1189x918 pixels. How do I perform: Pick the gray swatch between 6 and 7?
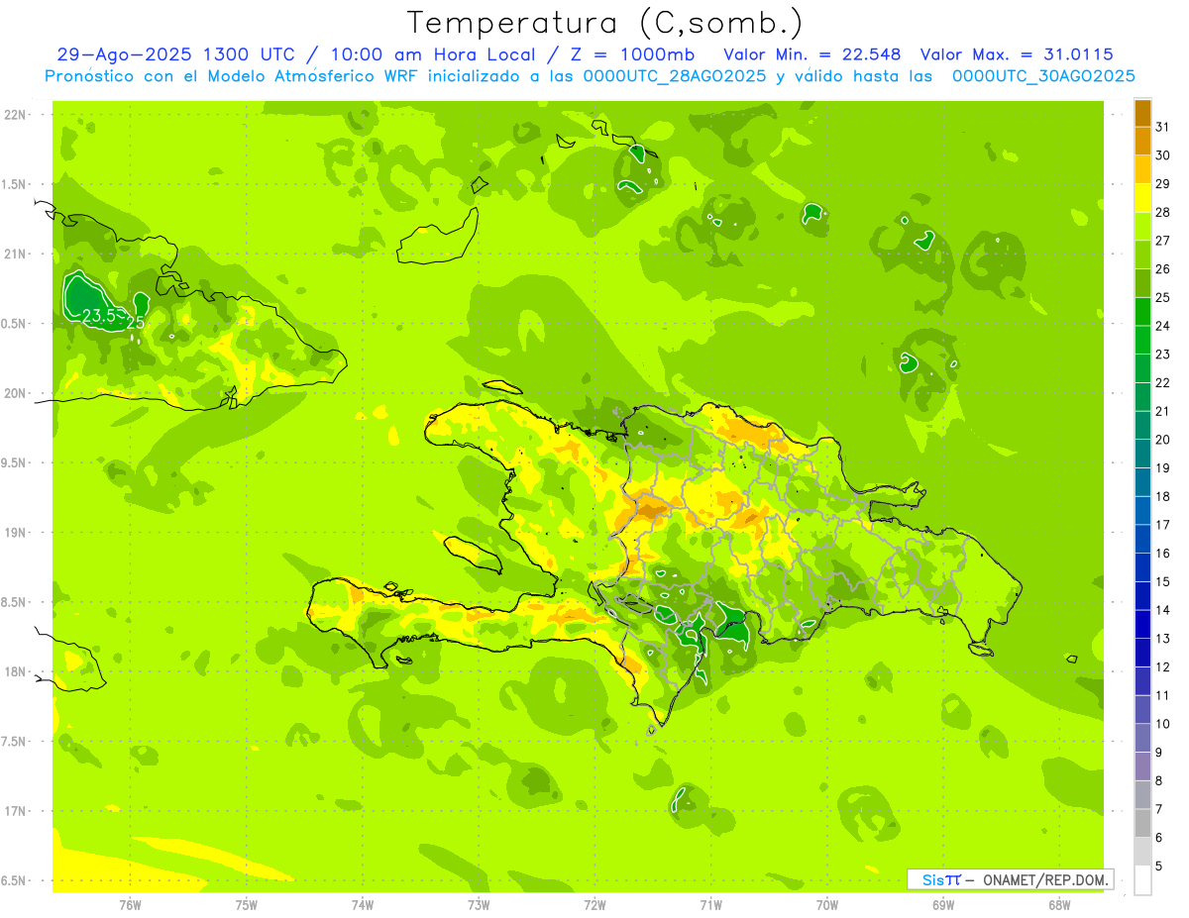[x=1142, y=823]
